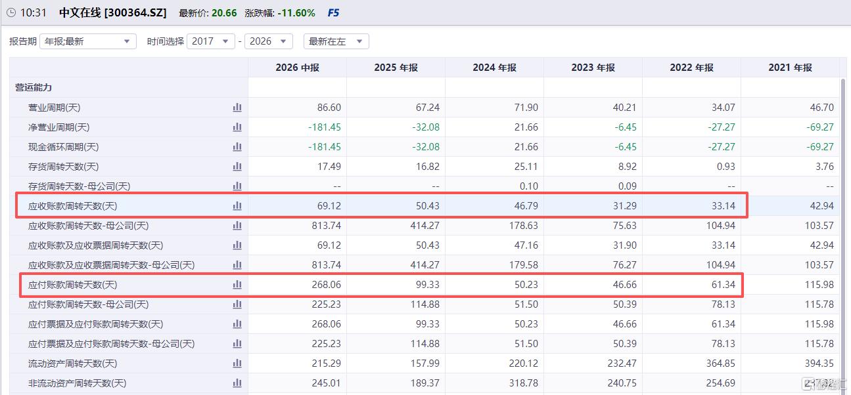Select the 2026 中报 column header
Screen dimensions: 851x395
297,68
